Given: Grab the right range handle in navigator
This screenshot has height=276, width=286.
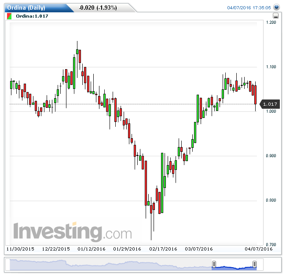Looking at the screenshot, I should (254, 264).
